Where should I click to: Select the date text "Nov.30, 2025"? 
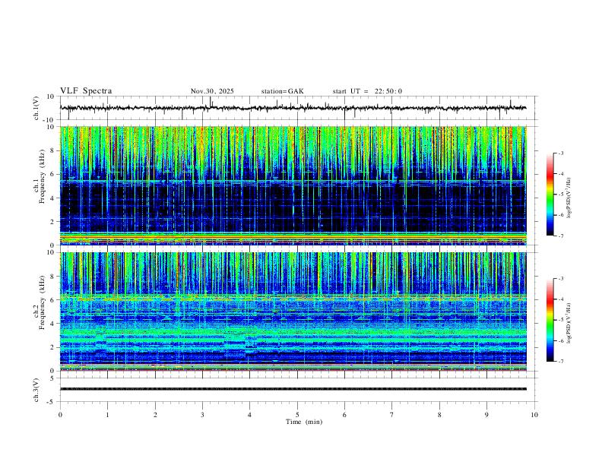pos(212,91)
